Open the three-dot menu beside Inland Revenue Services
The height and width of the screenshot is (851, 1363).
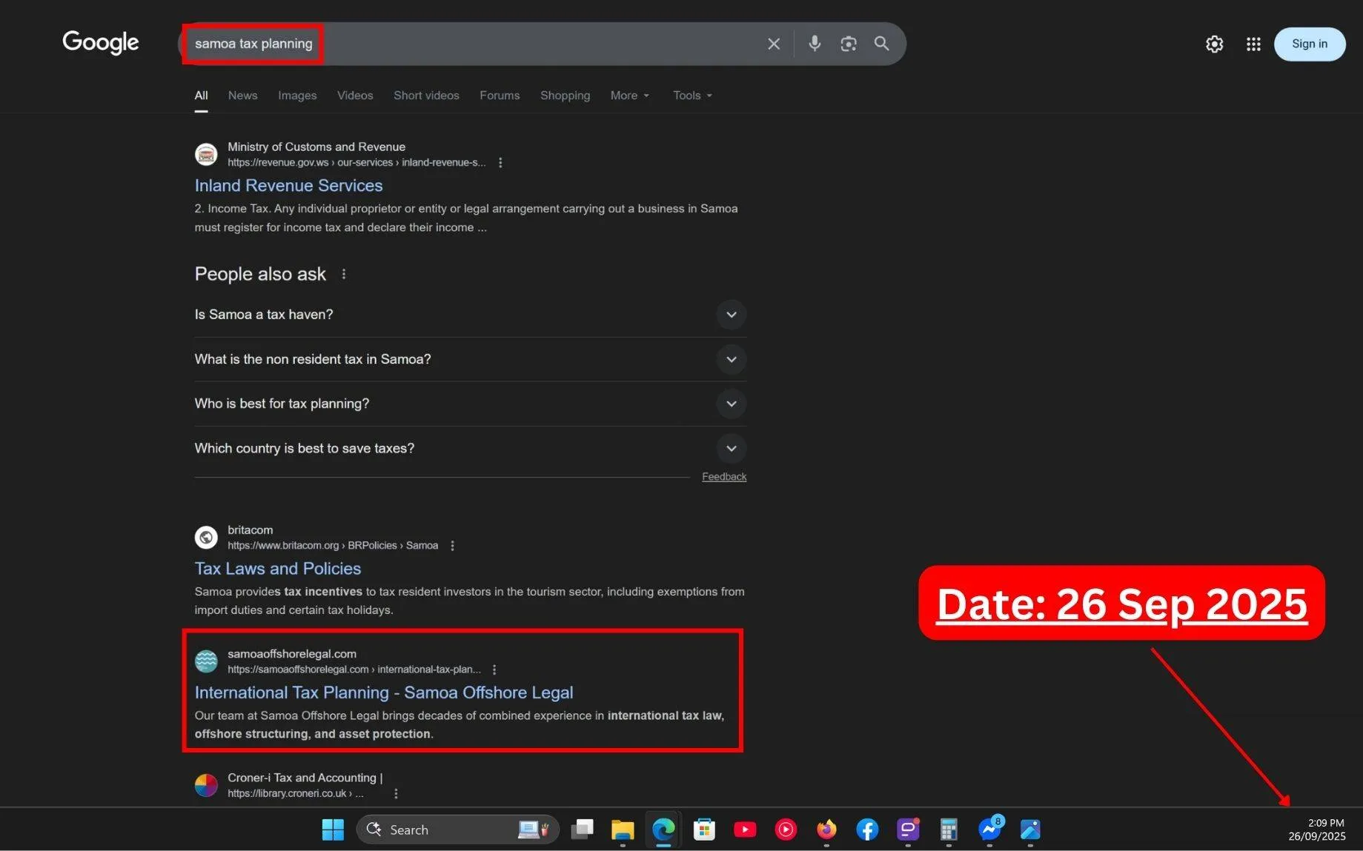(500, 162)
